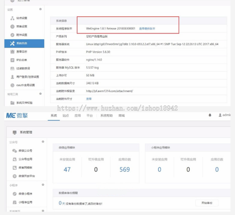Click the notification bell icon
Image resolution: width=235 pixels, height=215 pixels.
point(210,115)
